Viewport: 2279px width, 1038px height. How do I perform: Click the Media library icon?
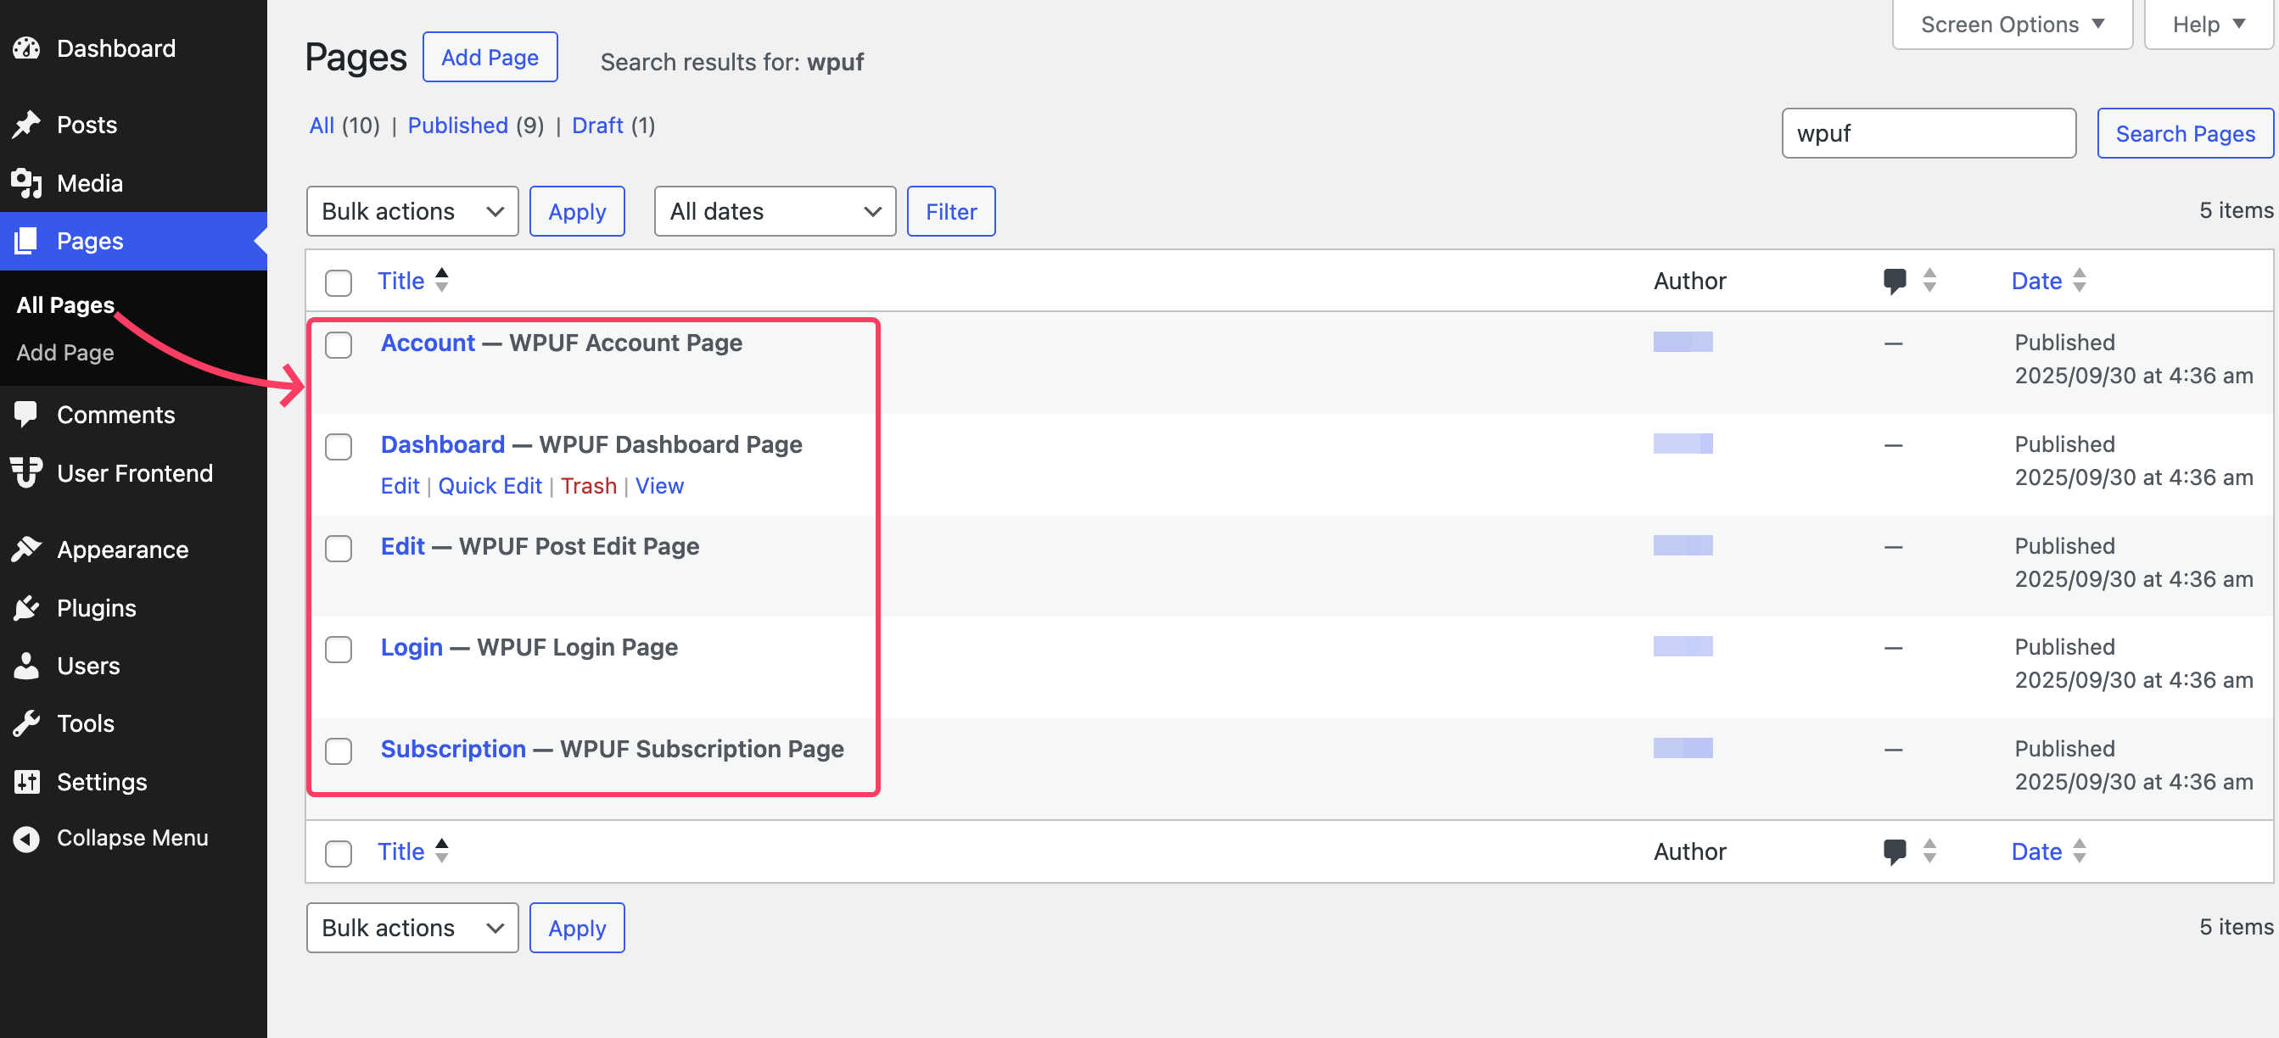pyautogui.click(x=26, y=183)
